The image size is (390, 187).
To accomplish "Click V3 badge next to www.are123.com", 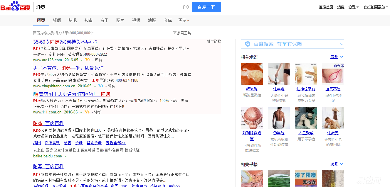I will [x=88, y=60].
